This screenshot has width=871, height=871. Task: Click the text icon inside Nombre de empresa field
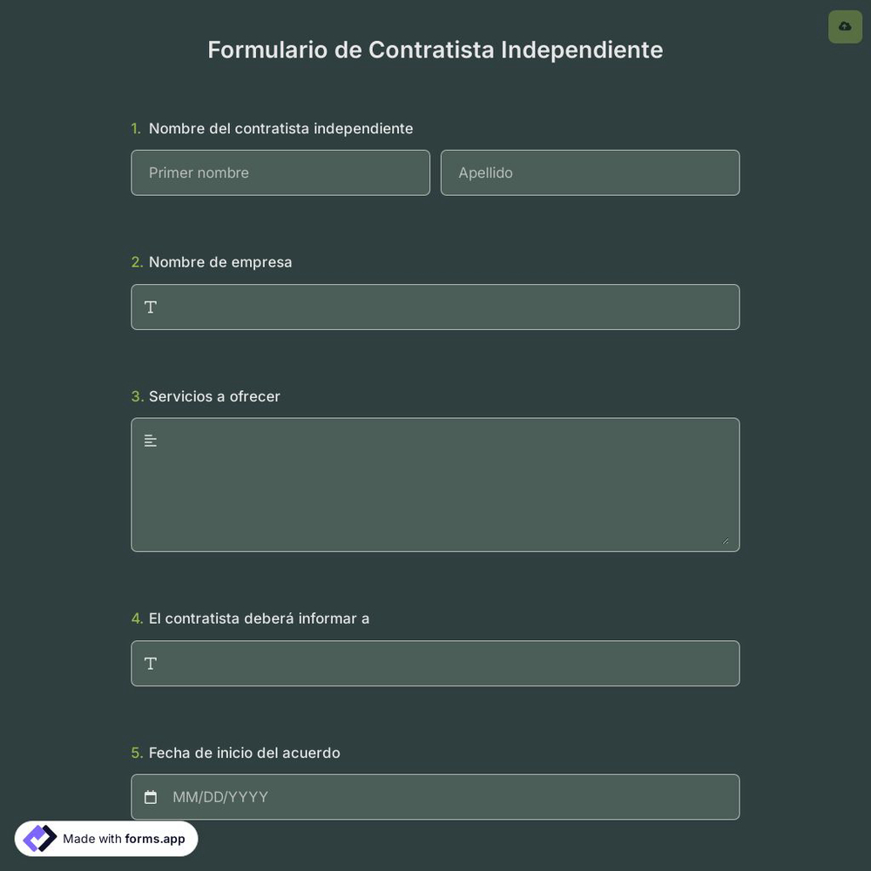(149, 306)
